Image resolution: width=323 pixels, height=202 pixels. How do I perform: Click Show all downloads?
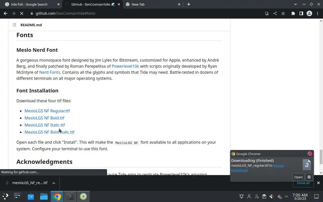tap(303, 183)
